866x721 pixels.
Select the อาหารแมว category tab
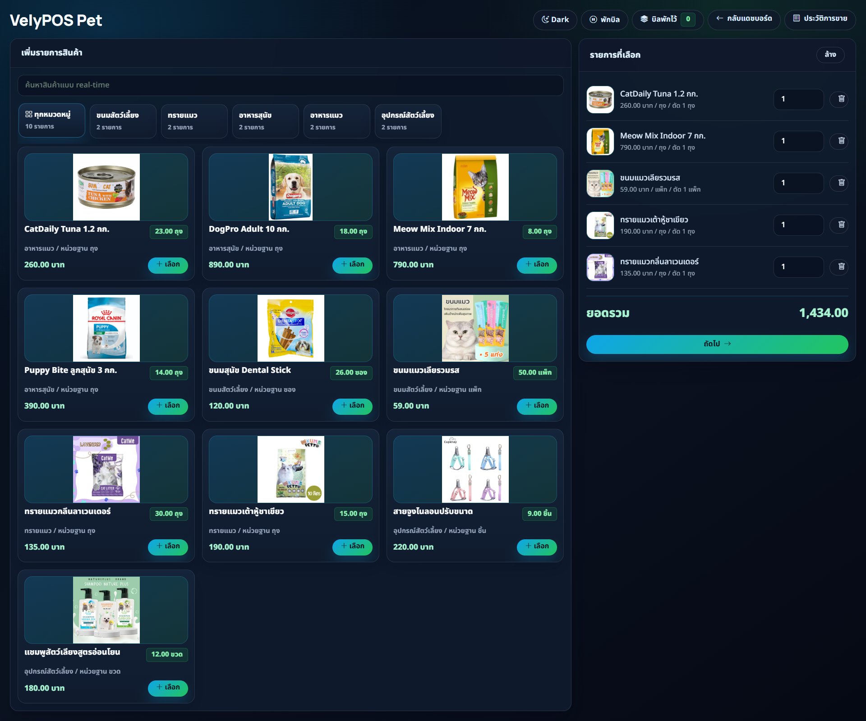pyautogui.click(x=336, y=121)
